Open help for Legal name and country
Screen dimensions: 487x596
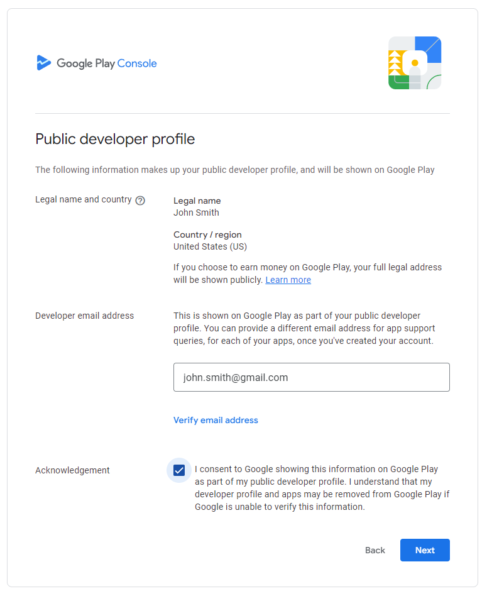click(x=140, y=201)
